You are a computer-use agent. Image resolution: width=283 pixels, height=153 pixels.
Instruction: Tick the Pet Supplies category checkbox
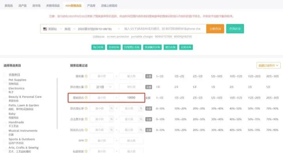(x=5, y=82)
